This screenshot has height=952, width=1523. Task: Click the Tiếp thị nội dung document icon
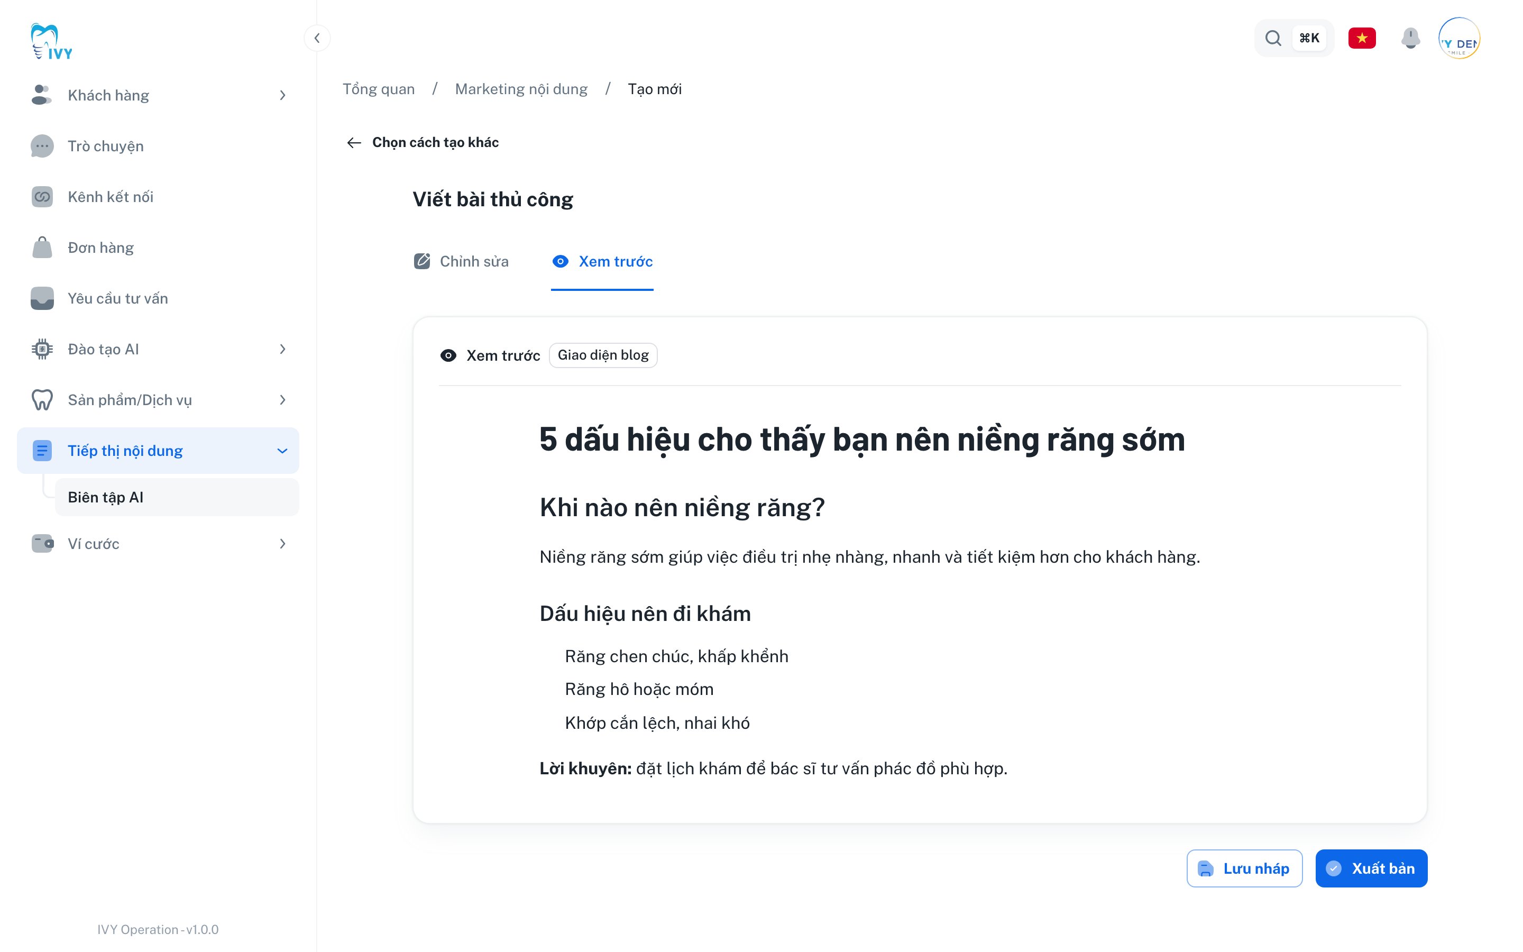coord(42,451)
